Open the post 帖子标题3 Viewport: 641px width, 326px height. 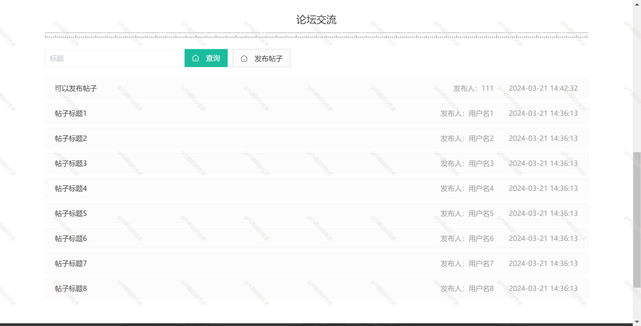coord(316,163)
